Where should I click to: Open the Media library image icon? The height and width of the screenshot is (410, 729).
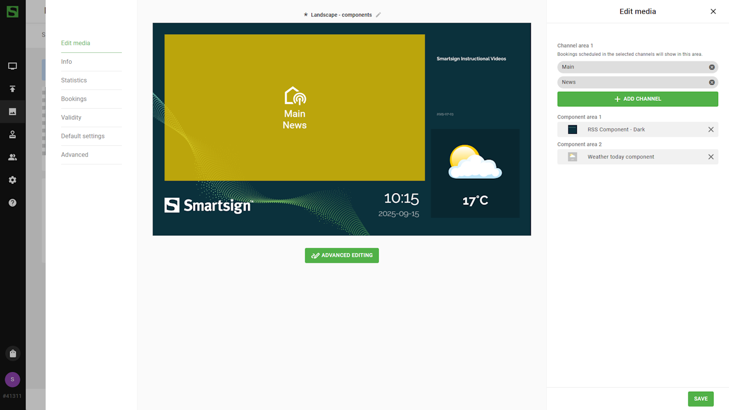13,112
